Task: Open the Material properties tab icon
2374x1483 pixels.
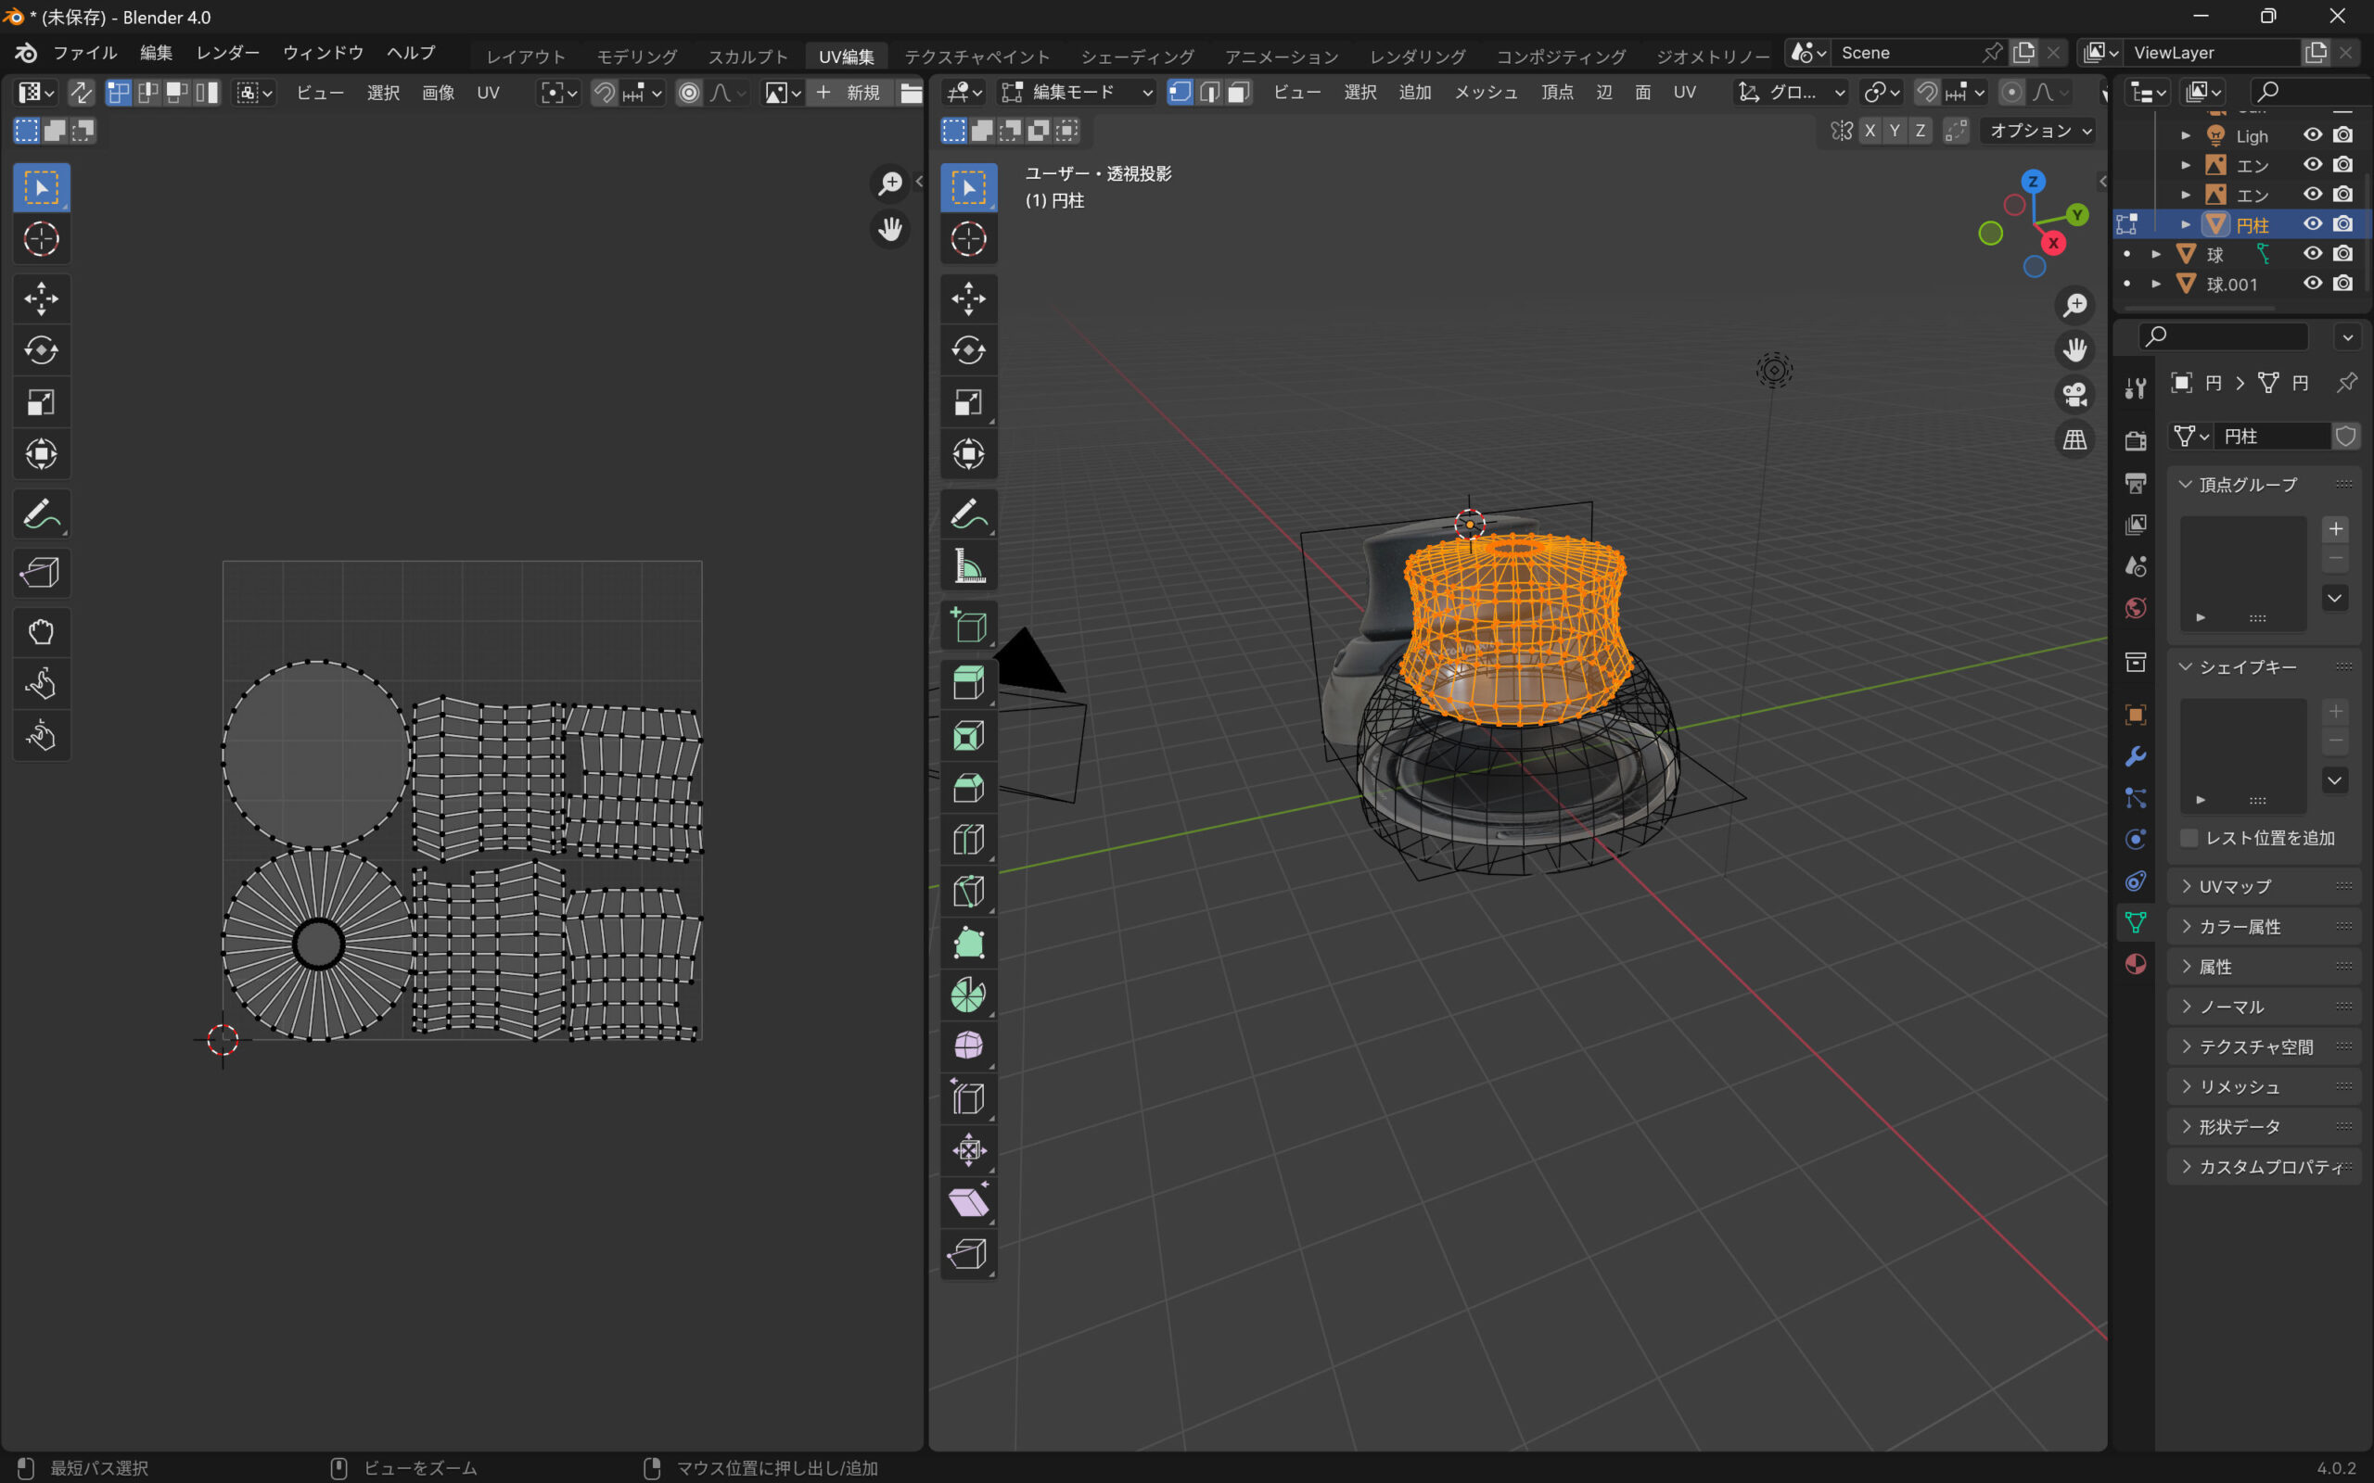Action: 2136,964
